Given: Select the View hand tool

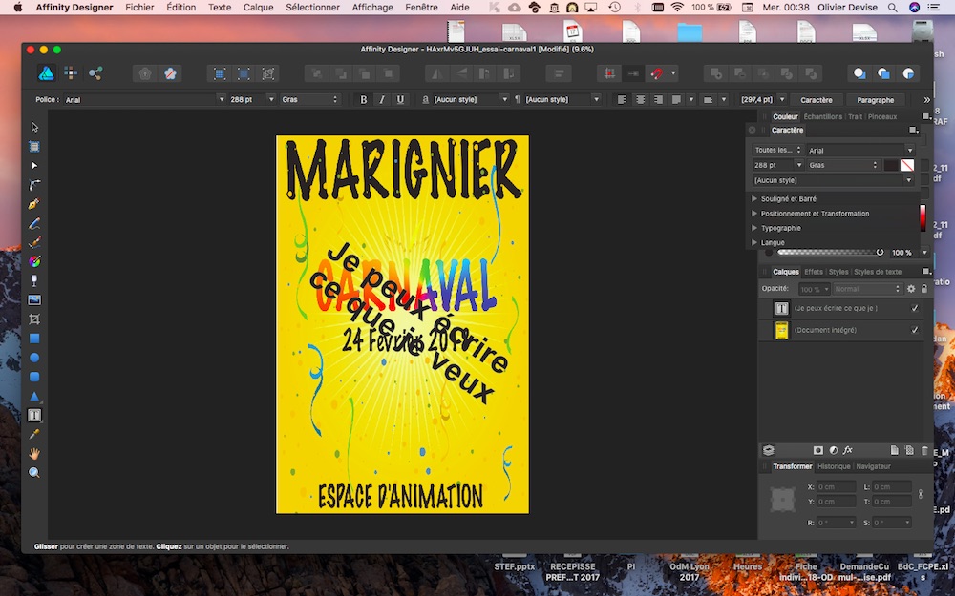Looking at the screenshot, I should pos(34,454).
